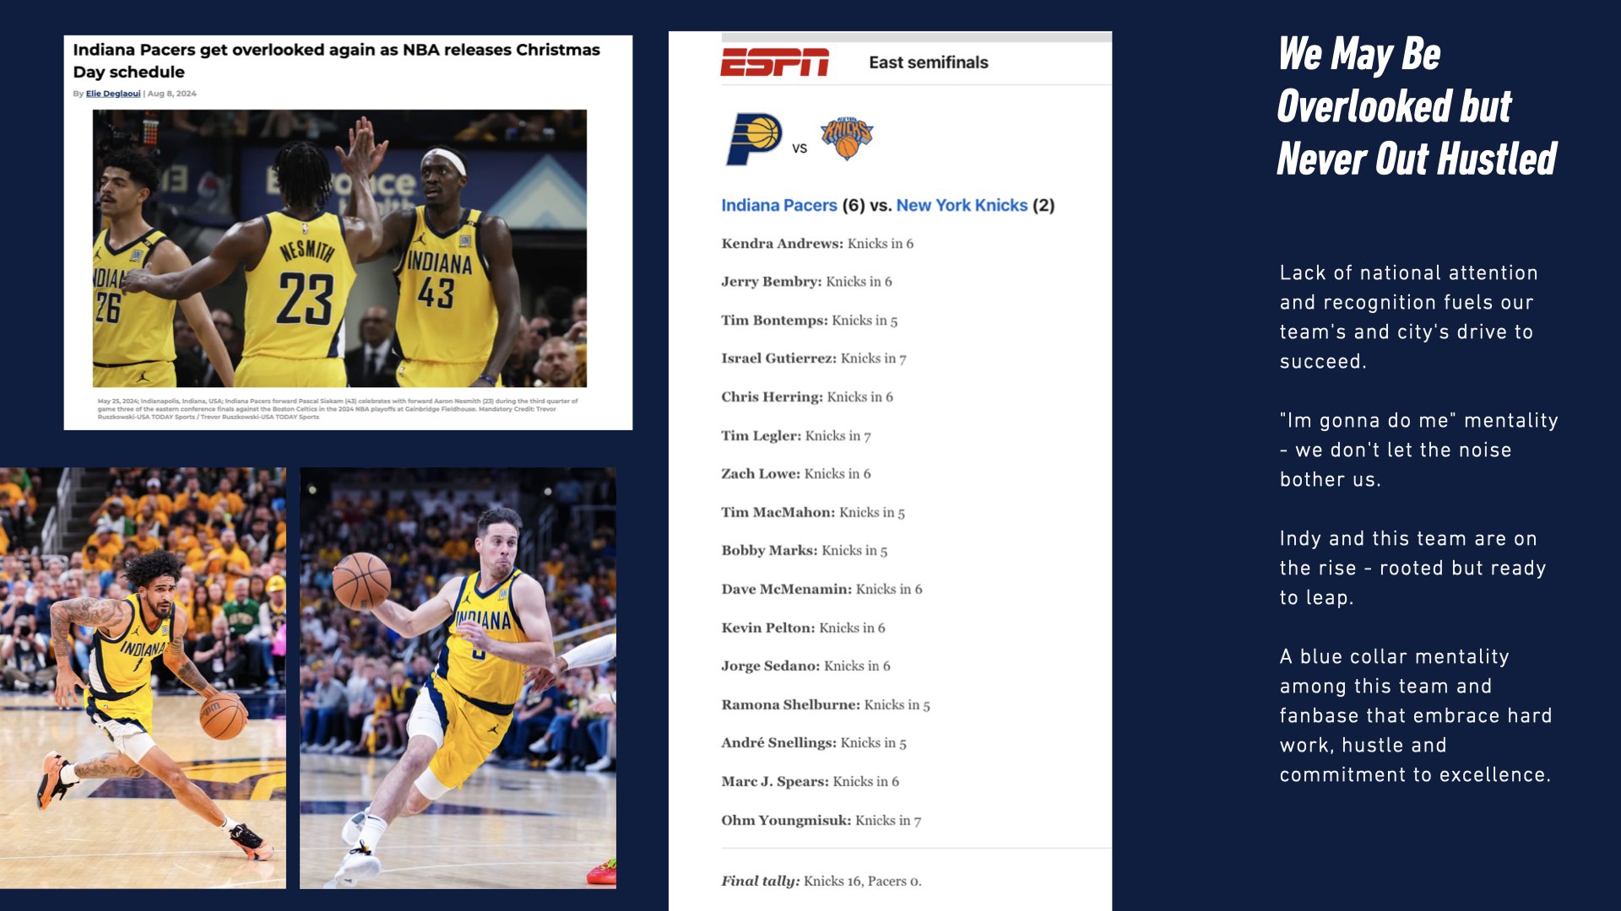This screenshot has height=911, width=1621.
Task: Click the photo caption under article image
Action: pos(338,409)
